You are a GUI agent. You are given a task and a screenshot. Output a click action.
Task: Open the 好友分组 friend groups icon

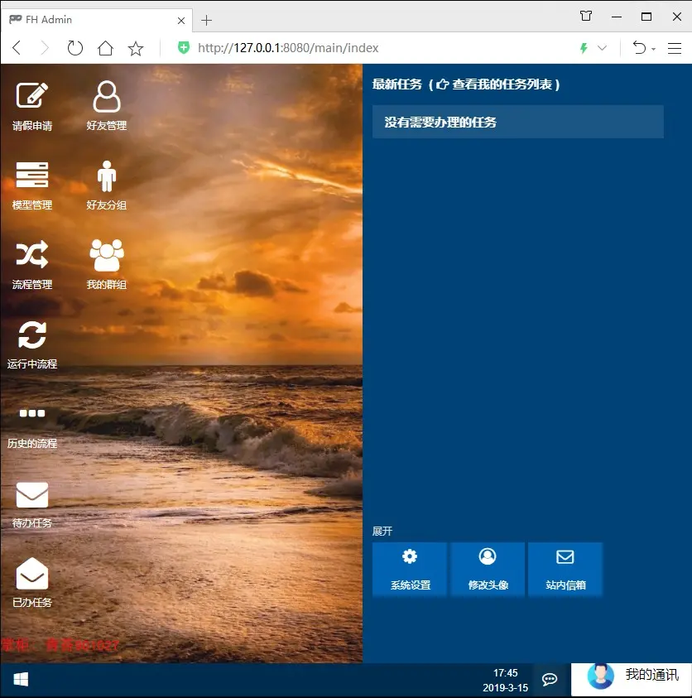106,185
